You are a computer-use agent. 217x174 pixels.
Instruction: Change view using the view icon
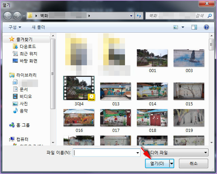tap(176, 27)
